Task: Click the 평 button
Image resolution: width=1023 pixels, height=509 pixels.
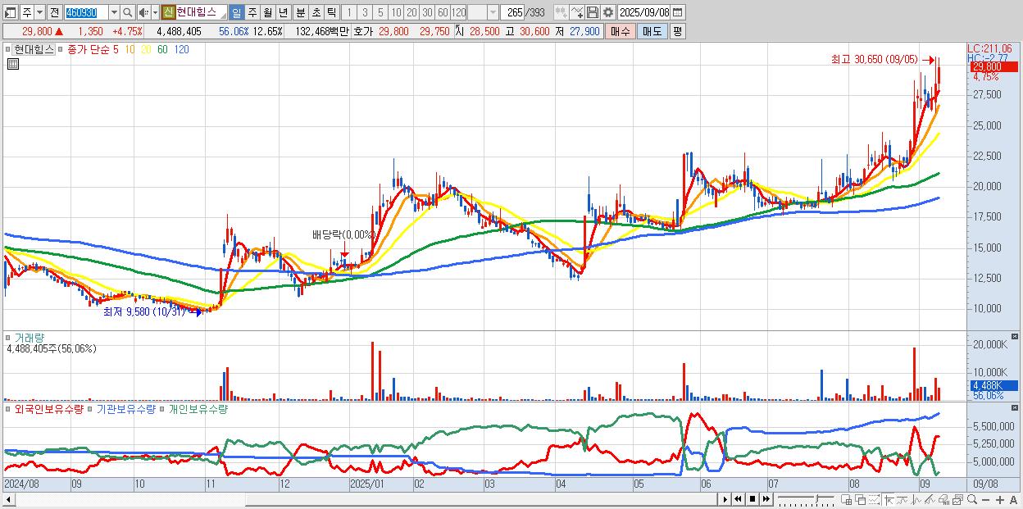Action: [677, 31]
